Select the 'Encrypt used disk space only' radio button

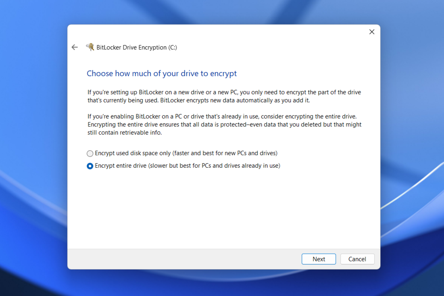point(90,154)
